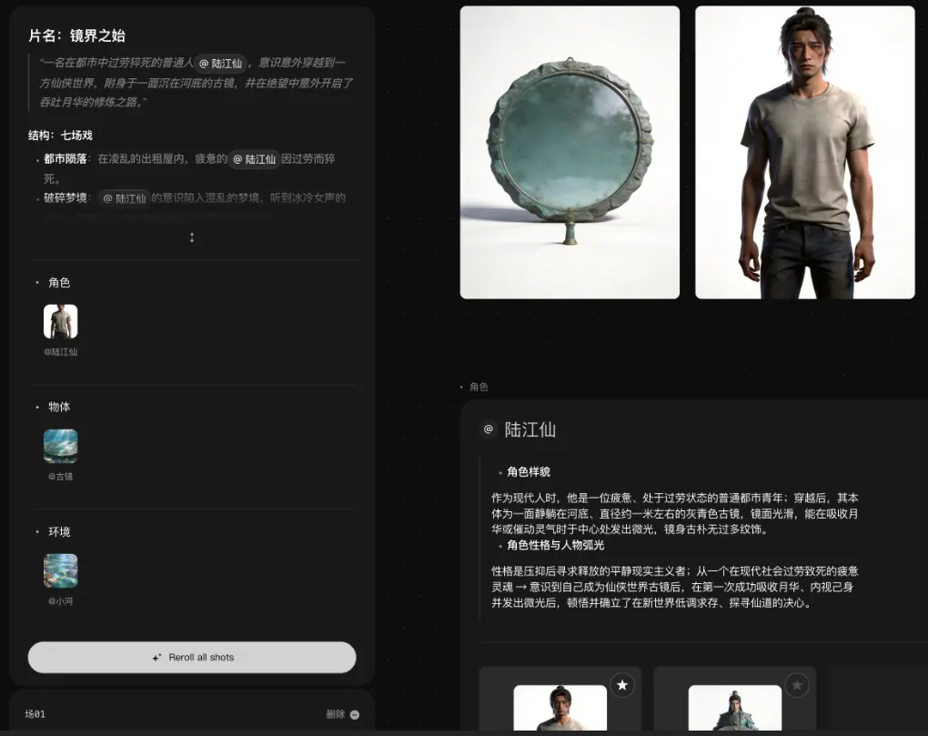The image size is (928, 736).
Task: Click the 角色样貌 subheading
Action: click(x=529, y=472)
